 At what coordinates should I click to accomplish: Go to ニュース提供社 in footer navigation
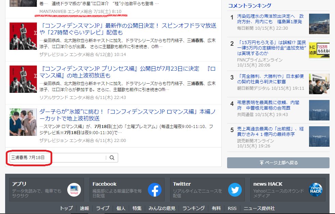pos(259,208)
